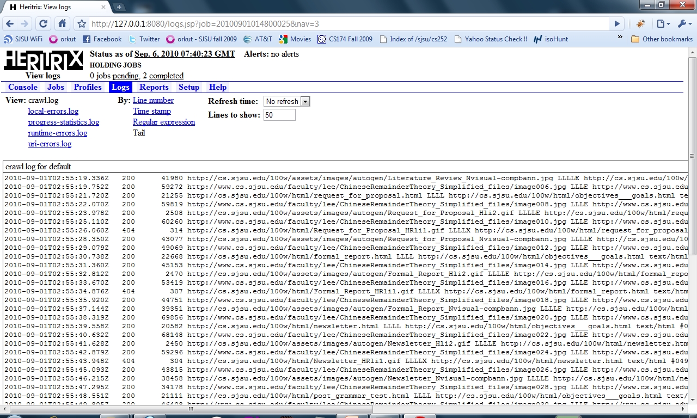Click the pending jobs link
This screenshot has height=418, width=697.
125,76
